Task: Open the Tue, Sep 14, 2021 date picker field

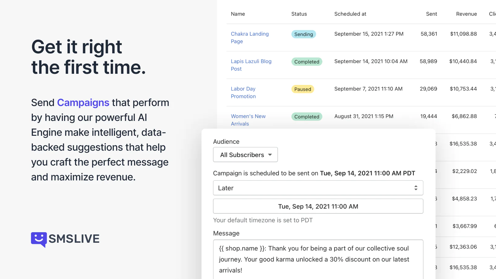Action: click(x=318, y=206)
